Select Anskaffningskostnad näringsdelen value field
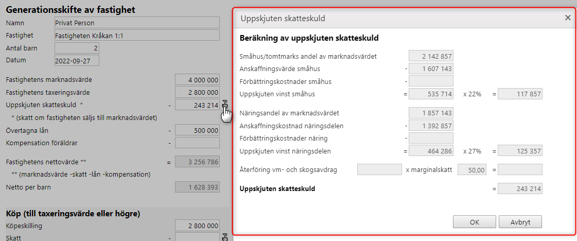 coord(431,126)
